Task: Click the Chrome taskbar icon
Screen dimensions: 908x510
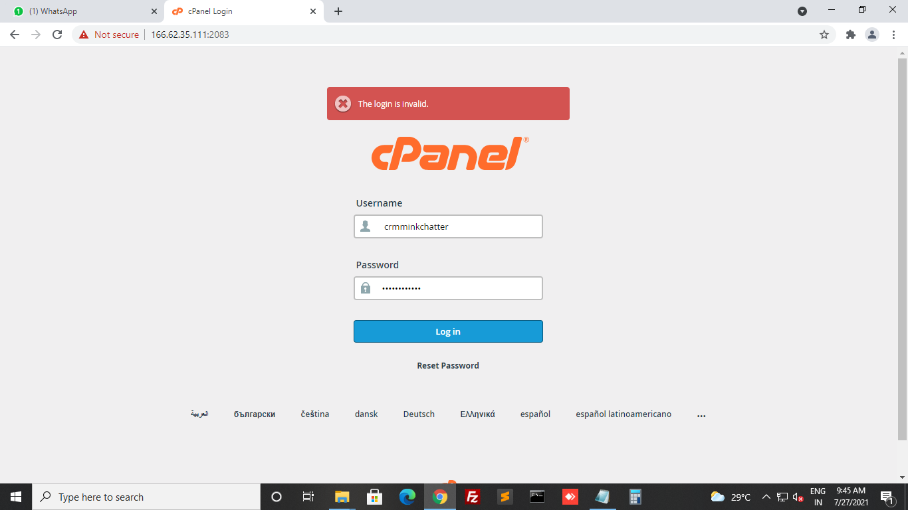Action: (x=439, y=497)
